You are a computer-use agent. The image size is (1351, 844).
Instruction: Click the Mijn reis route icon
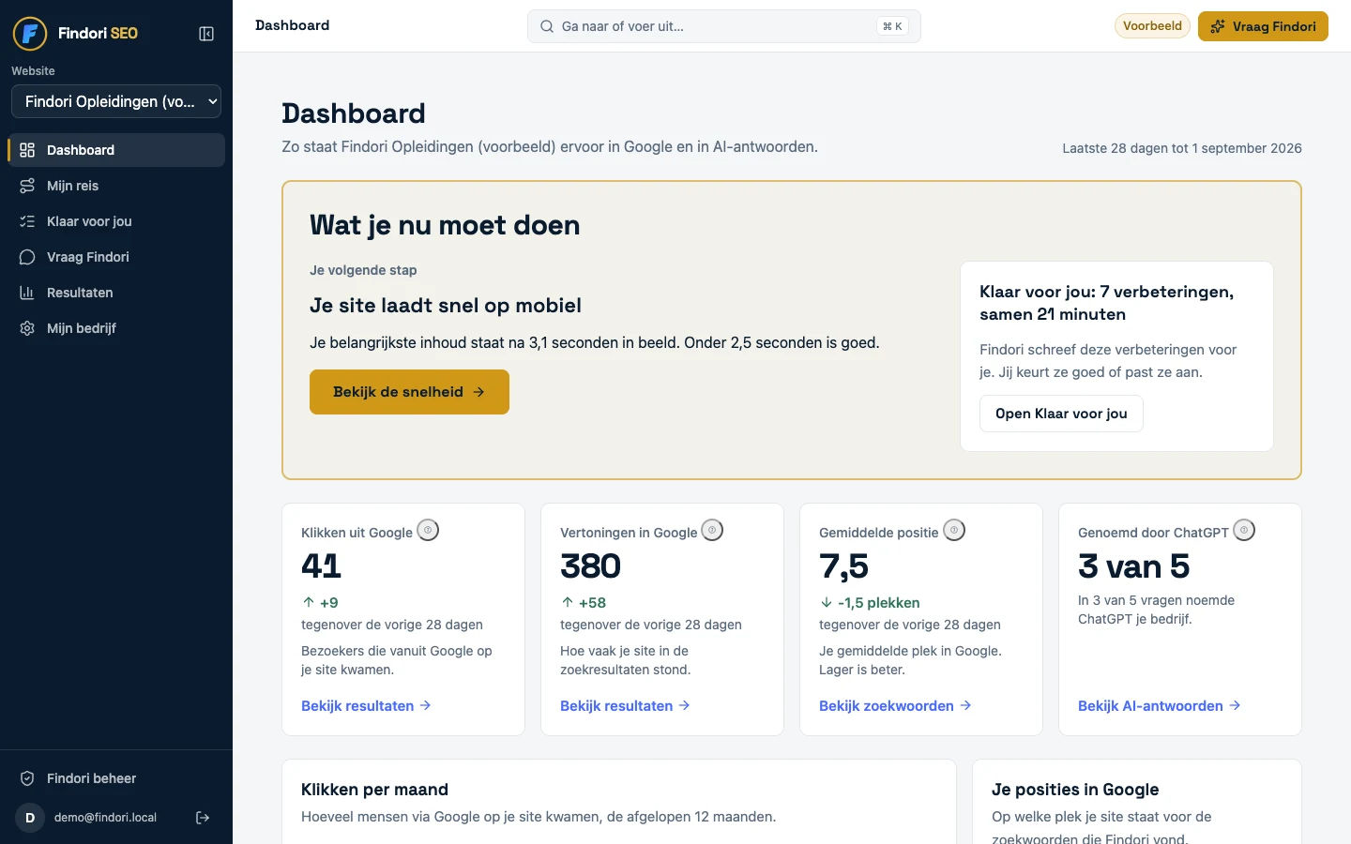27,186
